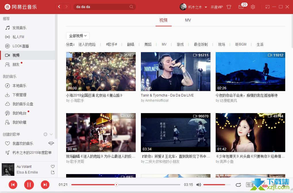
Task: Adjust the volume slider
Action: click(217, 185)
